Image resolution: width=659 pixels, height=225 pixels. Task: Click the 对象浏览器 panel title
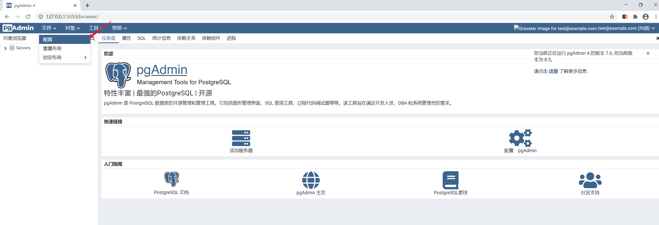coord(15,38)
